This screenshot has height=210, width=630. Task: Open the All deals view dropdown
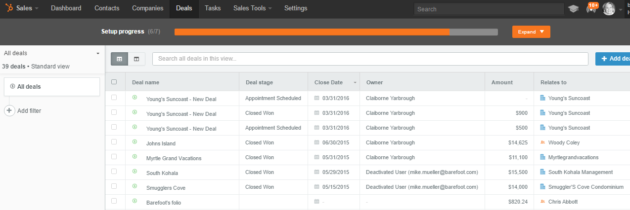click(51, 53)
